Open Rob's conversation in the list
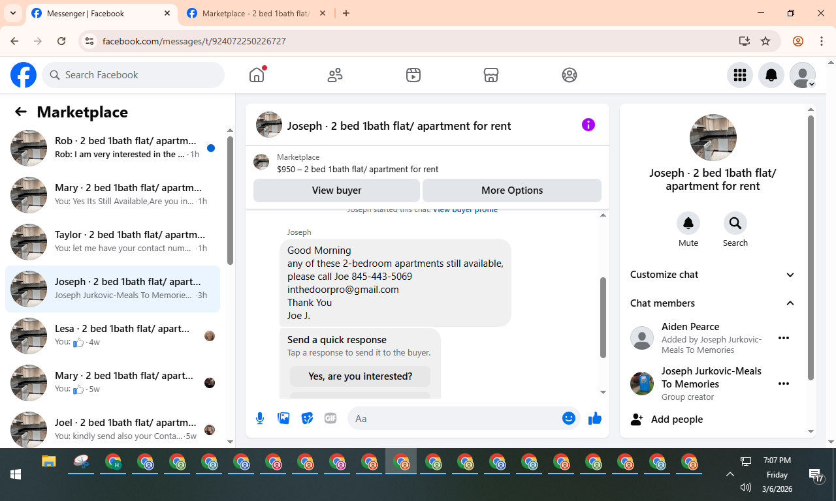Viewport: 836px width, 501px height. (112, 148)
